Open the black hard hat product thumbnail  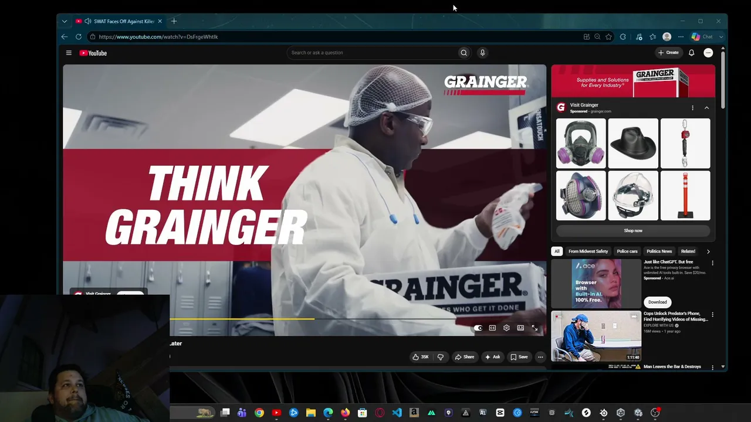point(633,144)
